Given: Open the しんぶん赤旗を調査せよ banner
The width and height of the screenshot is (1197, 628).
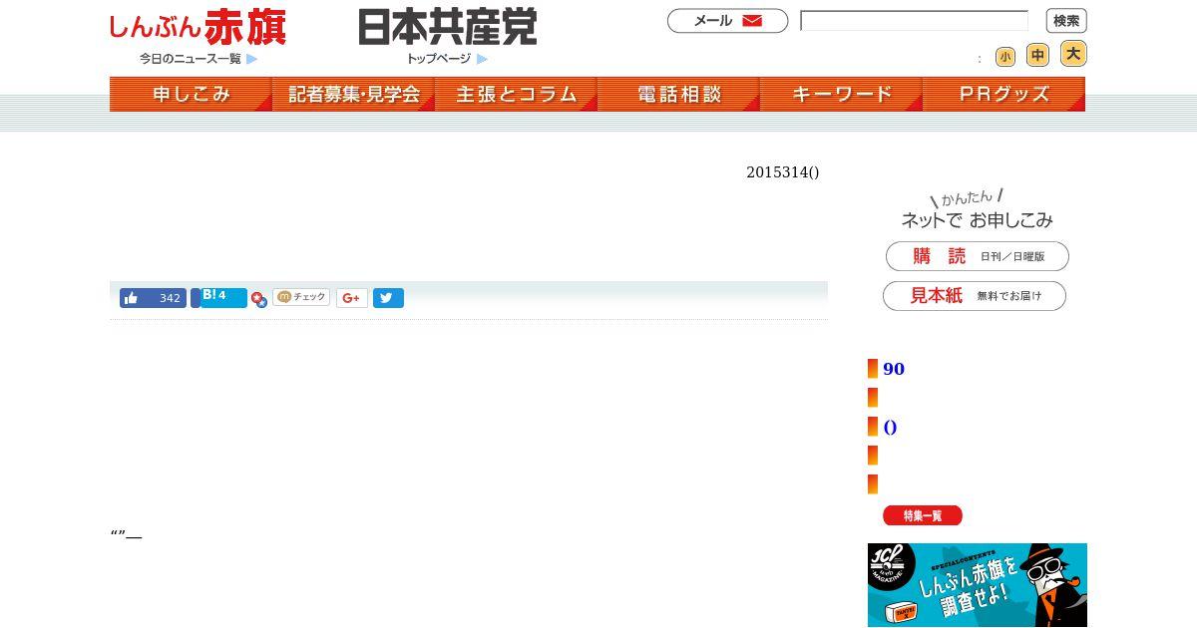Looking at the screenshot, I should [978, 585].
